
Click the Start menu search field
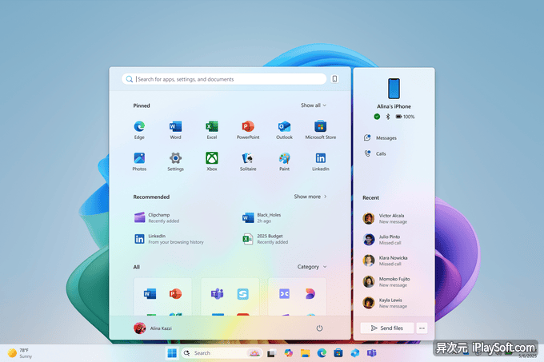[228, 79]
